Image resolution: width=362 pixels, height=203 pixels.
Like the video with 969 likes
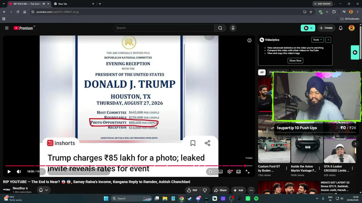(x=192, y=190)
